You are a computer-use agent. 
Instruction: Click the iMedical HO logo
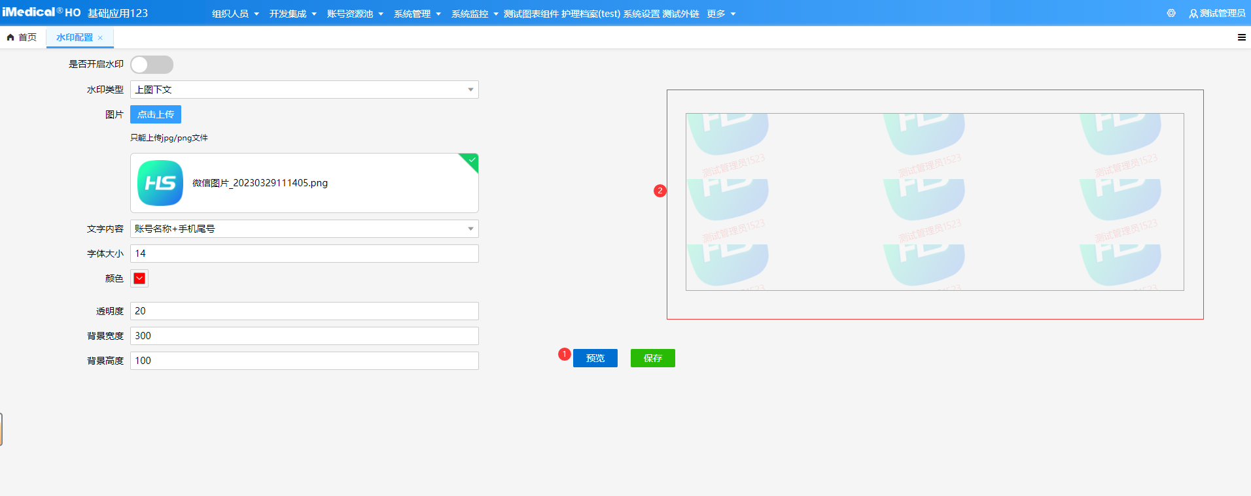click(42, 12)
